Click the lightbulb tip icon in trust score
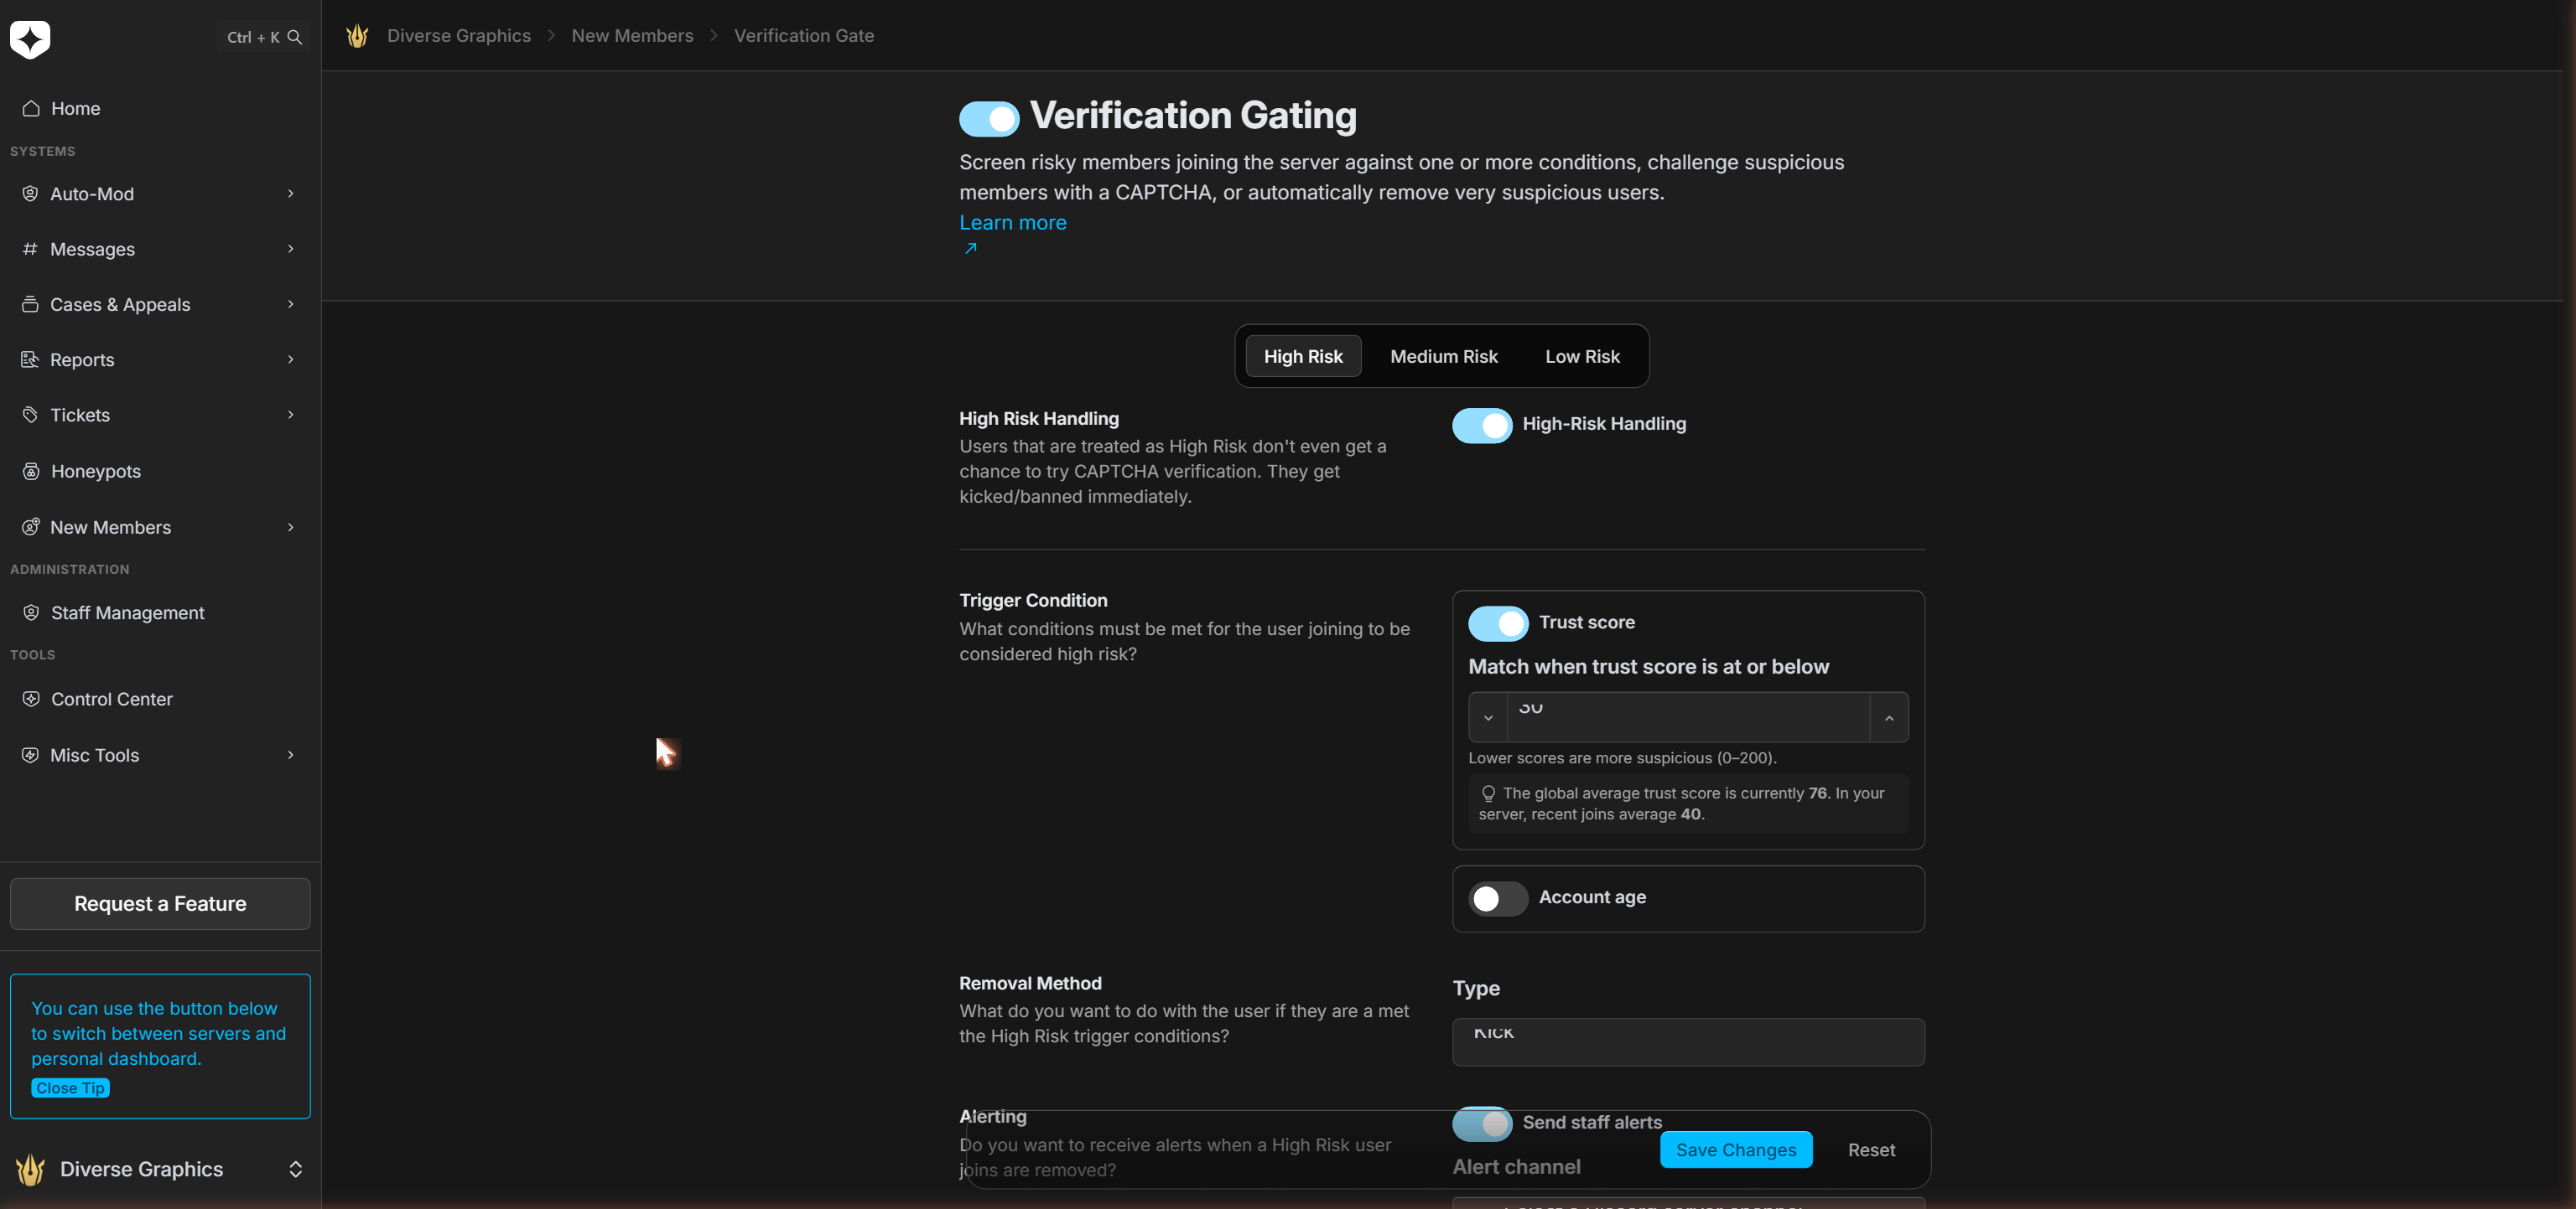 pos(1488,793)
